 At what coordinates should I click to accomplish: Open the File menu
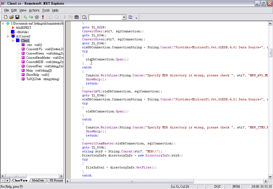6,10
